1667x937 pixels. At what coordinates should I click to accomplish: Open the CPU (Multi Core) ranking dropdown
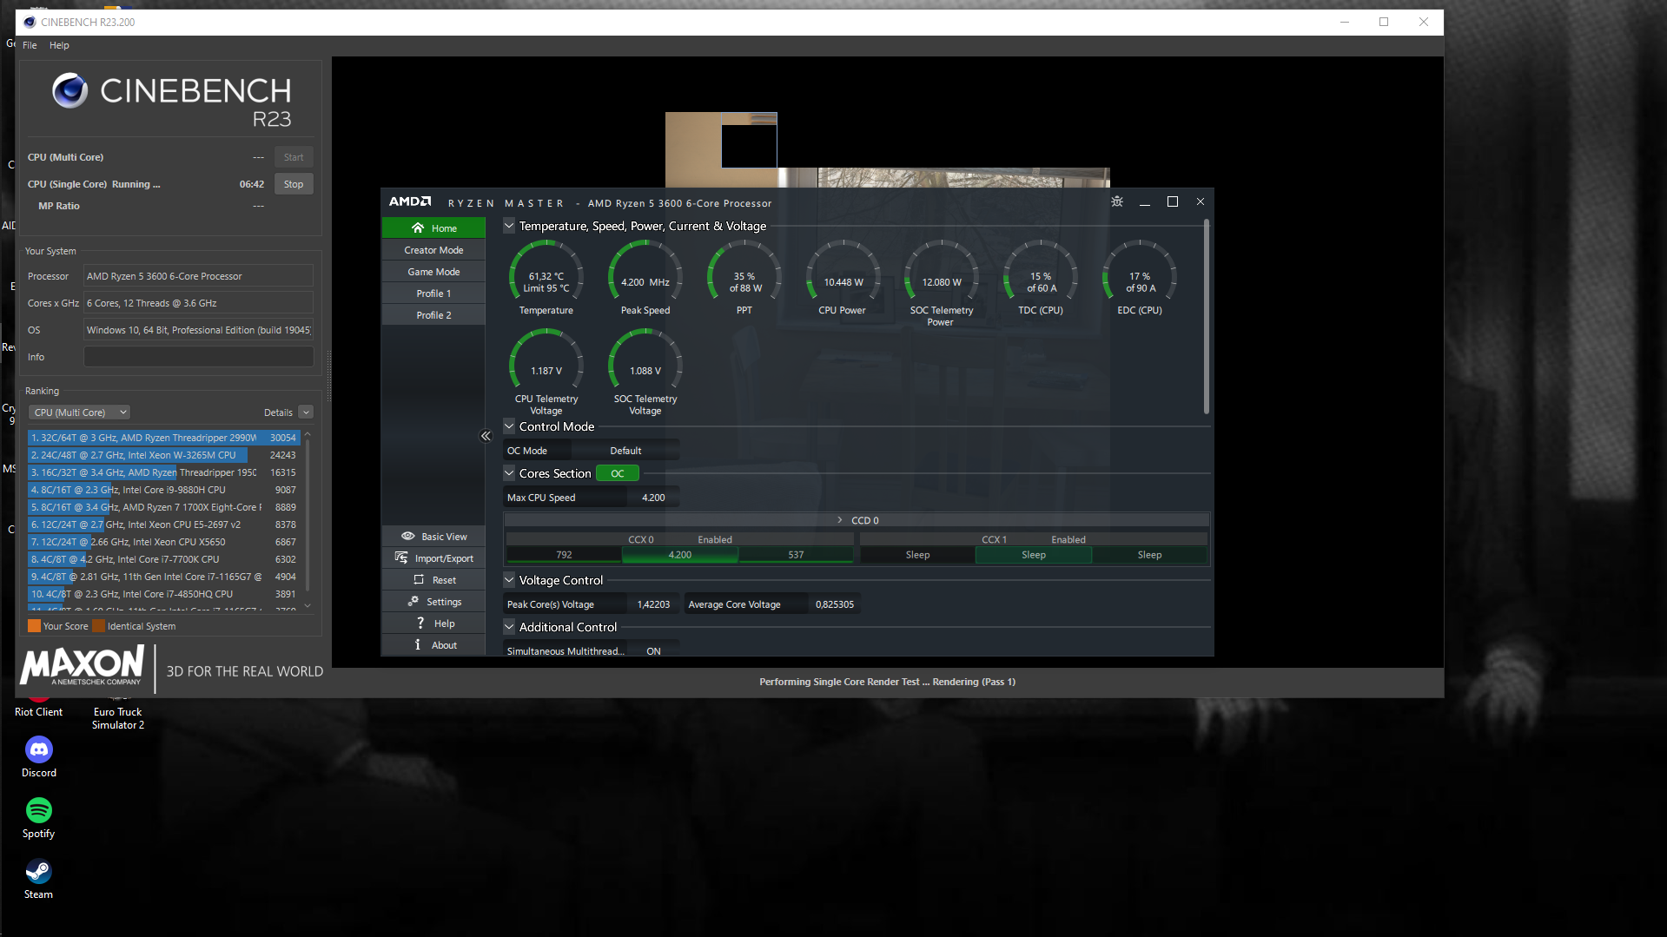coord(80,412)
